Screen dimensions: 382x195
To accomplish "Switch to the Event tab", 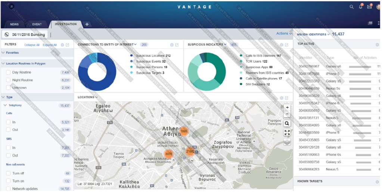I will click(x=37, y=24).
